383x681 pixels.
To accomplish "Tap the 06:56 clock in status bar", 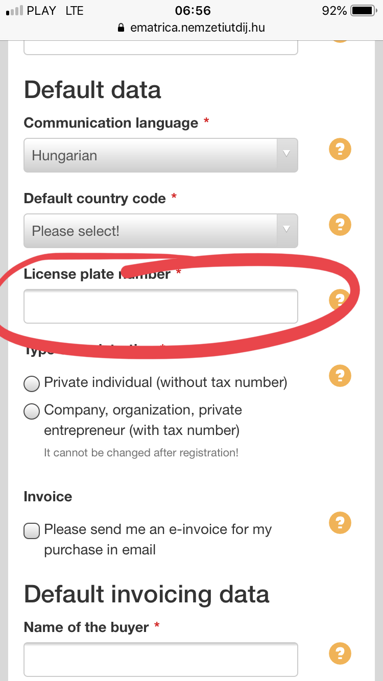I will (x=193, y=11).
